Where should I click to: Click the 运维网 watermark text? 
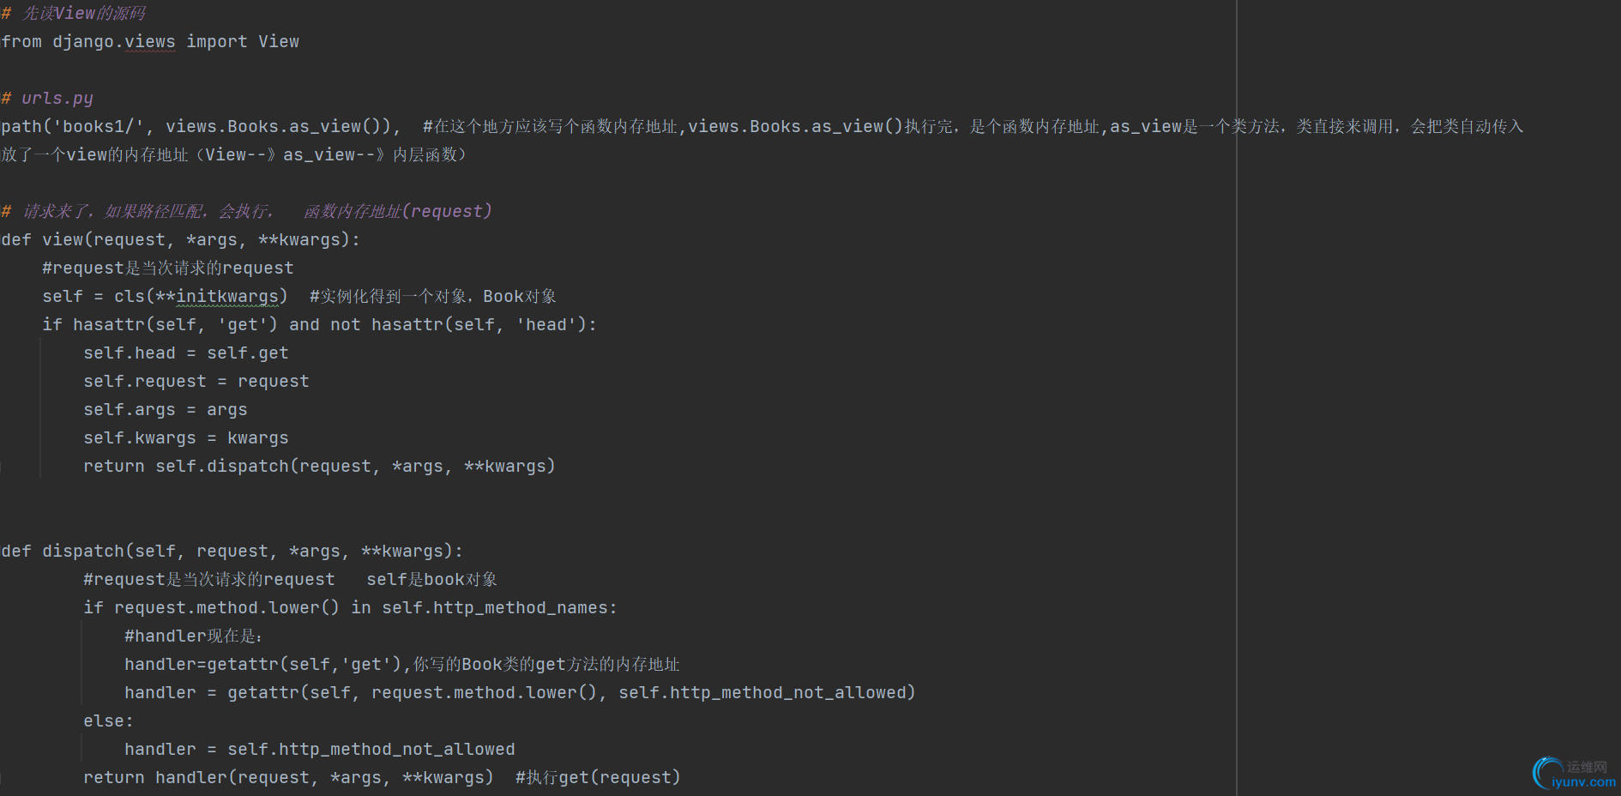1587,767
